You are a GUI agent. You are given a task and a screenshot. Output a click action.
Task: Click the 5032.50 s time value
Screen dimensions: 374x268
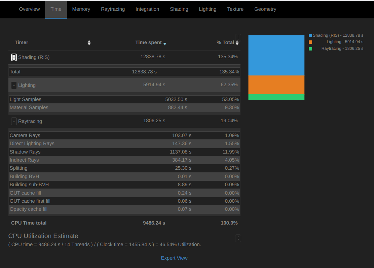pos(176,99)
